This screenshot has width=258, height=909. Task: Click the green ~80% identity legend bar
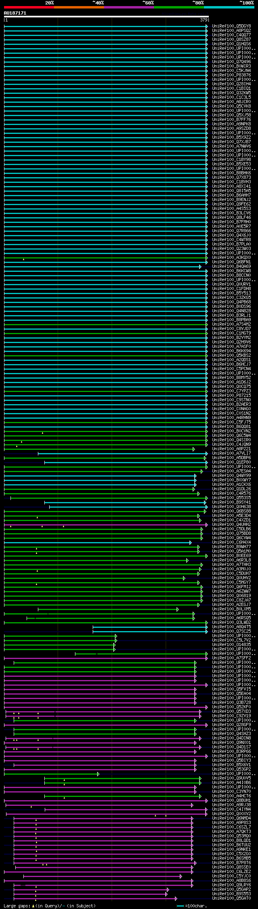coord(179,7)
